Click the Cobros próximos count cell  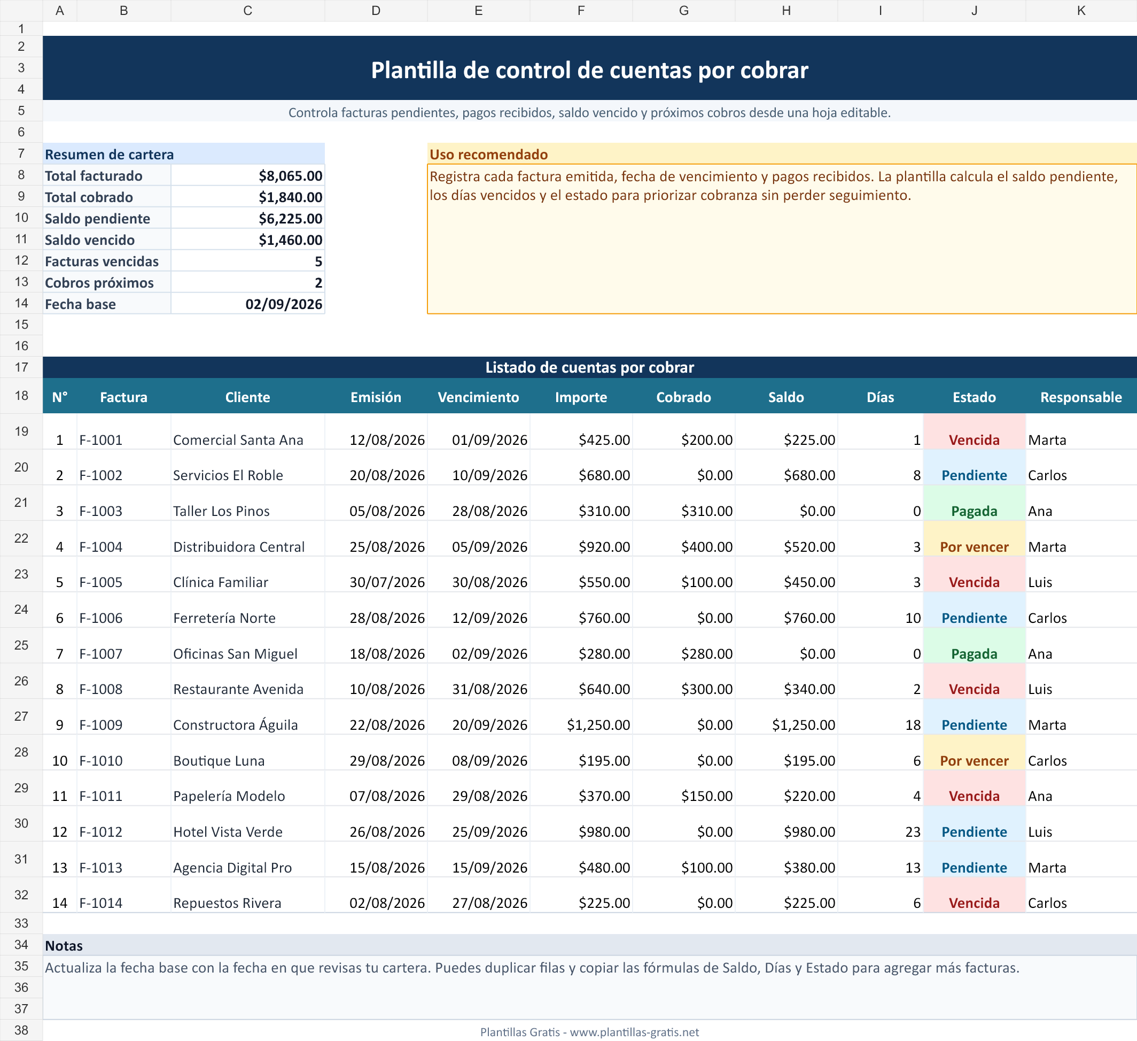tap(247, 283)
